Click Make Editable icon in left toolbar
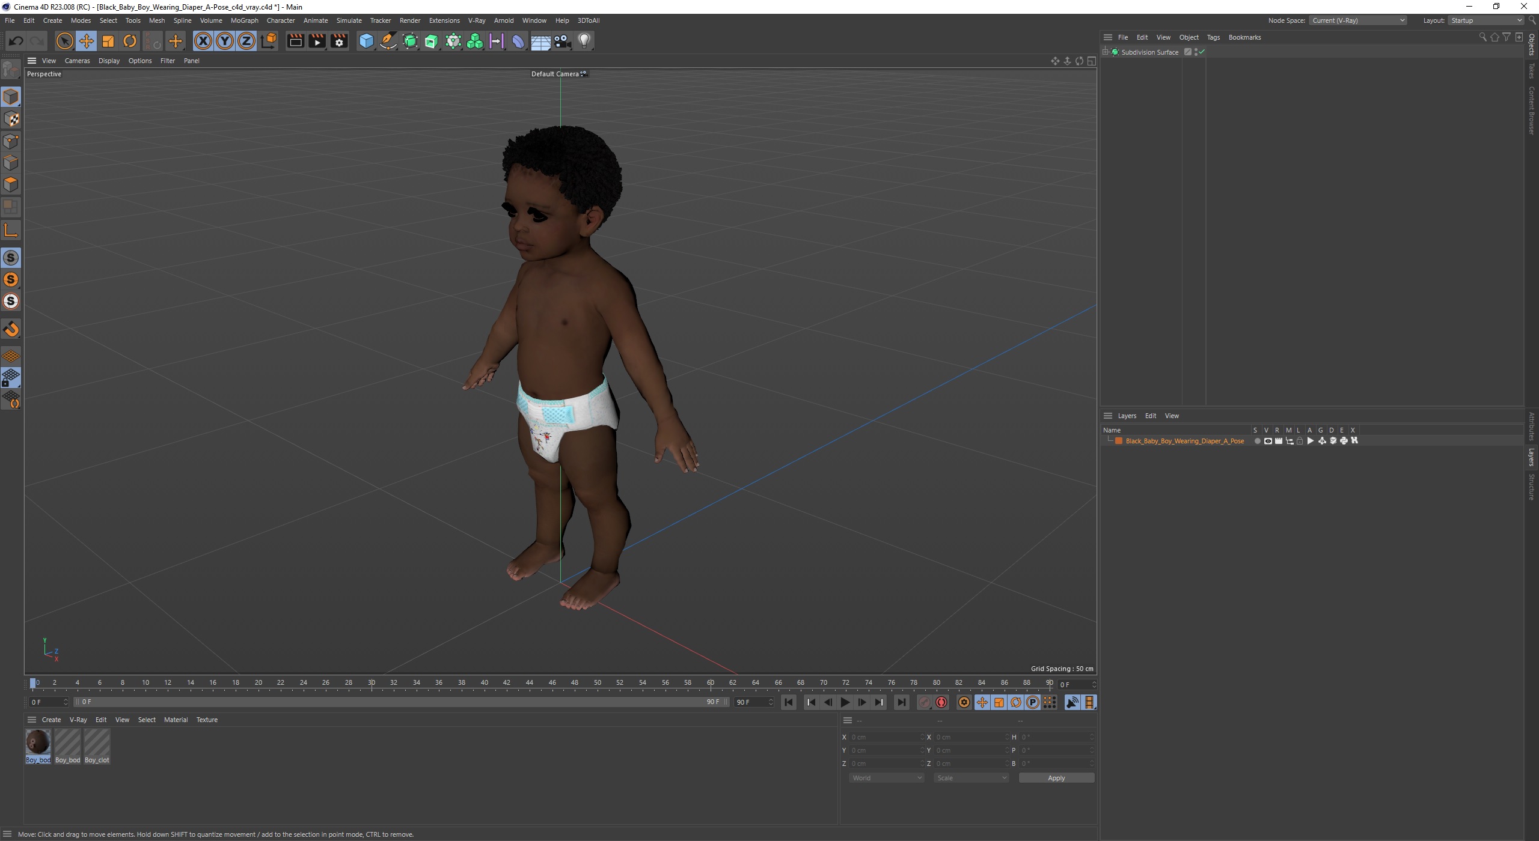 [11, 70]
